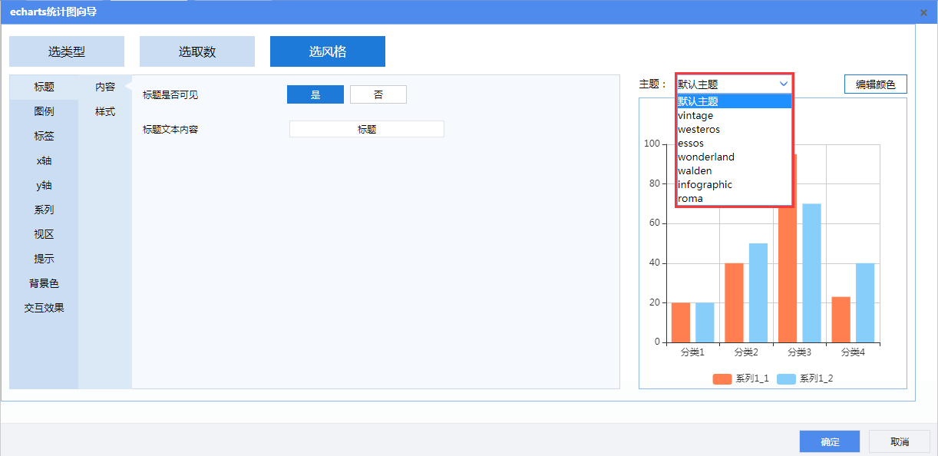Set title visibility to 否
The image size is (938, 456).
tap(378, 94)
